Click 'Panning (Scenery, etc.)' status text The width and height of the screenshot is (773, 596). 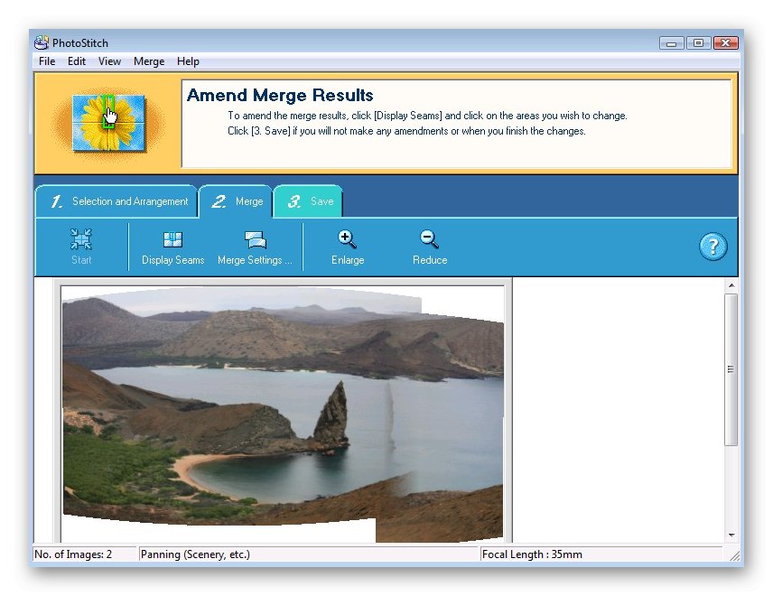(x=195, y=554)
